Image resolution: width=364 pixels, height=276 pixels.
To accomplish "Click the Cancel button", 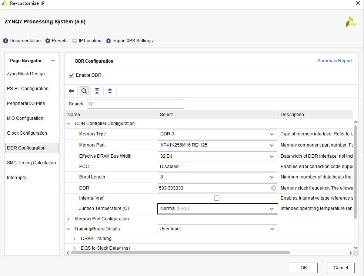I will coord(341,268).
